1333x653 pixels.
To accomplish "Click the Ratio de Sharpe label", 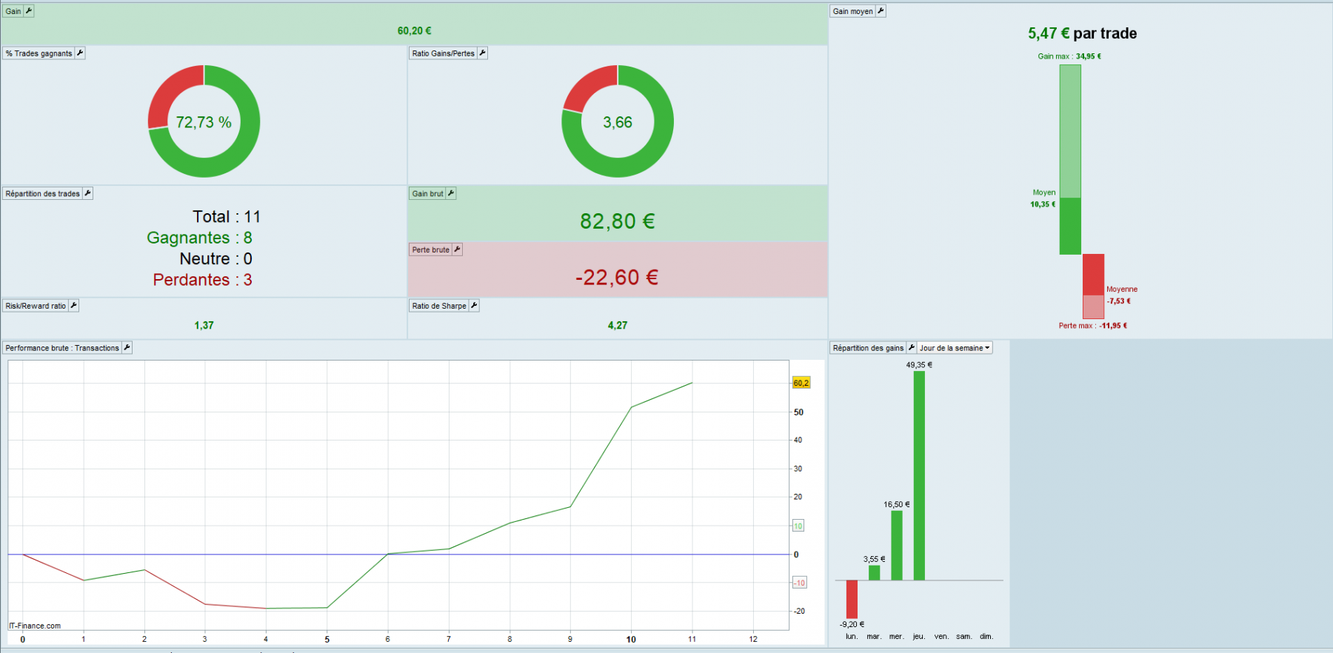I will [x=439, y=306].
